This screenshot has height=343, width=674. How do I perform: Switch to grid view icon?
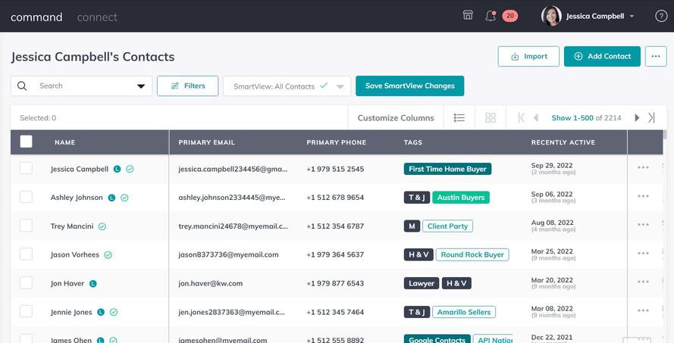[x=491, y=117]
